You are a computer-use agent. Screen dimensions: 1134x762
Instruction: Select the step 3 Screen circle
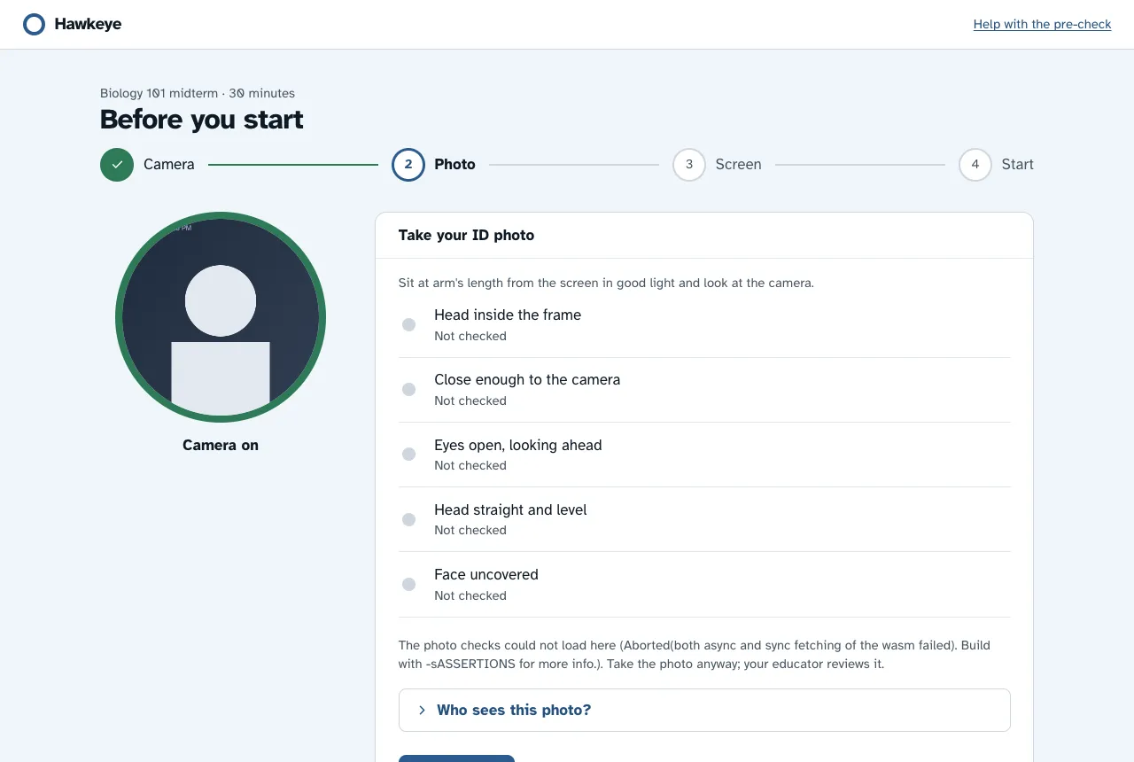pyautogui.click(x=689, y=165)
